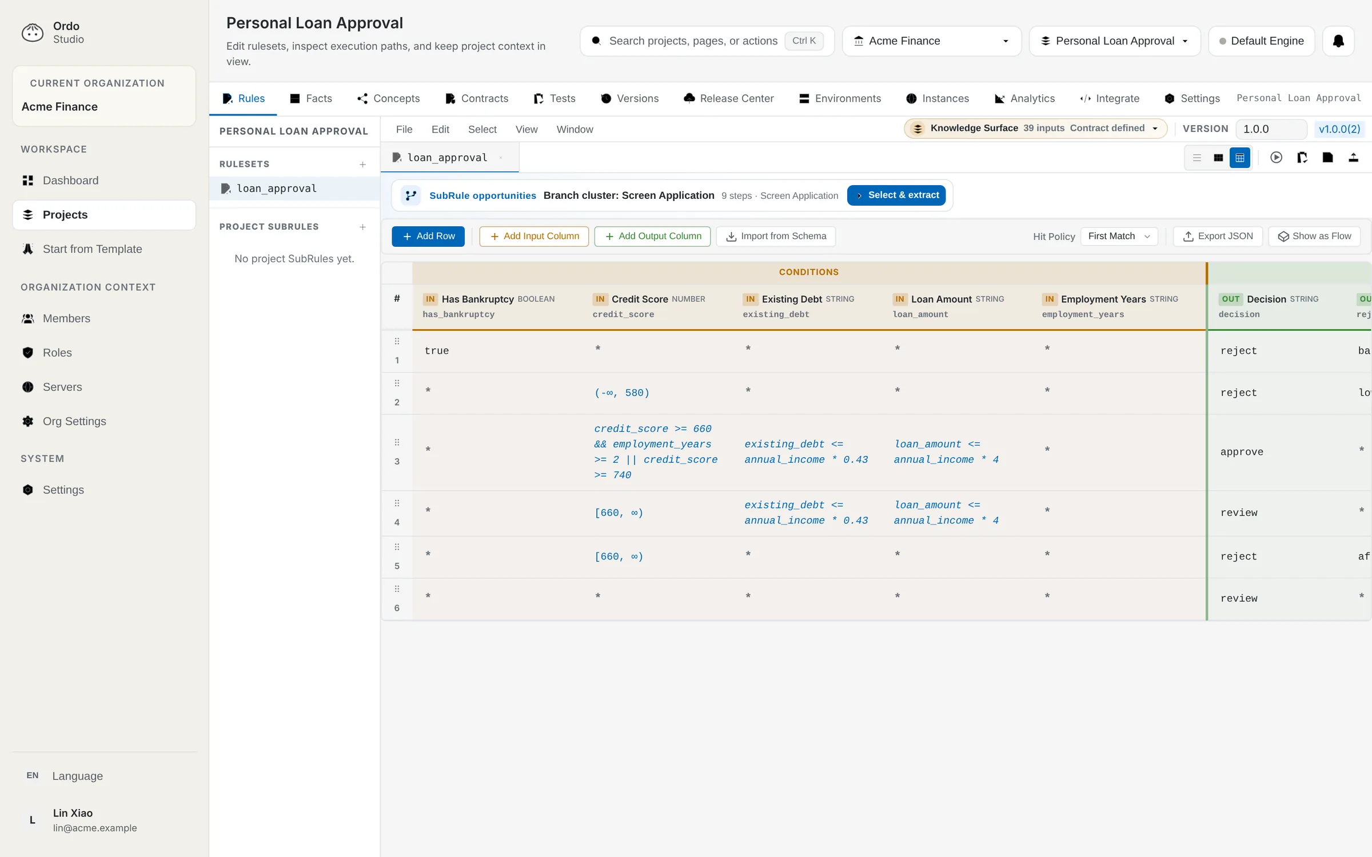Open the Servers sidebar item

[104, 387]
